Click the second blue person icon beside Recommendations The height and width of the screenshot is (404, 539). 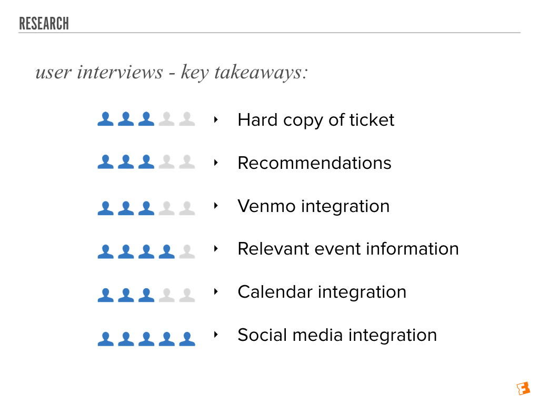coord(126,162)
